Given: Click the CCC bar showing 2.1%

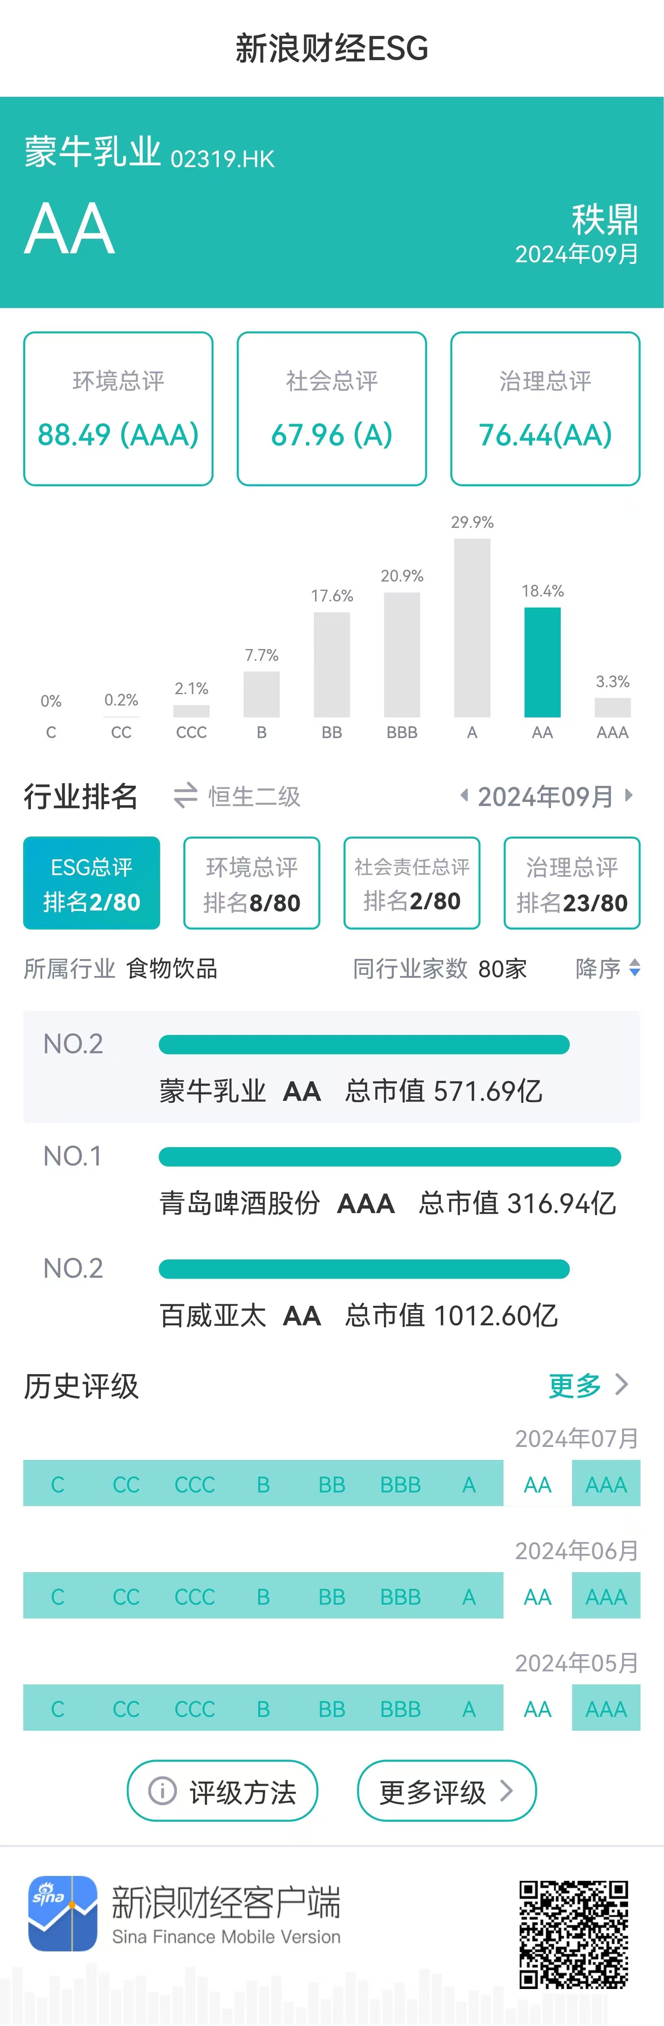Looking at the screenshot, I should (192, 711).
